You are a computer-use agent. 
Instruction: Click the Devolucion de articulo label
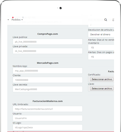point(101,30)
